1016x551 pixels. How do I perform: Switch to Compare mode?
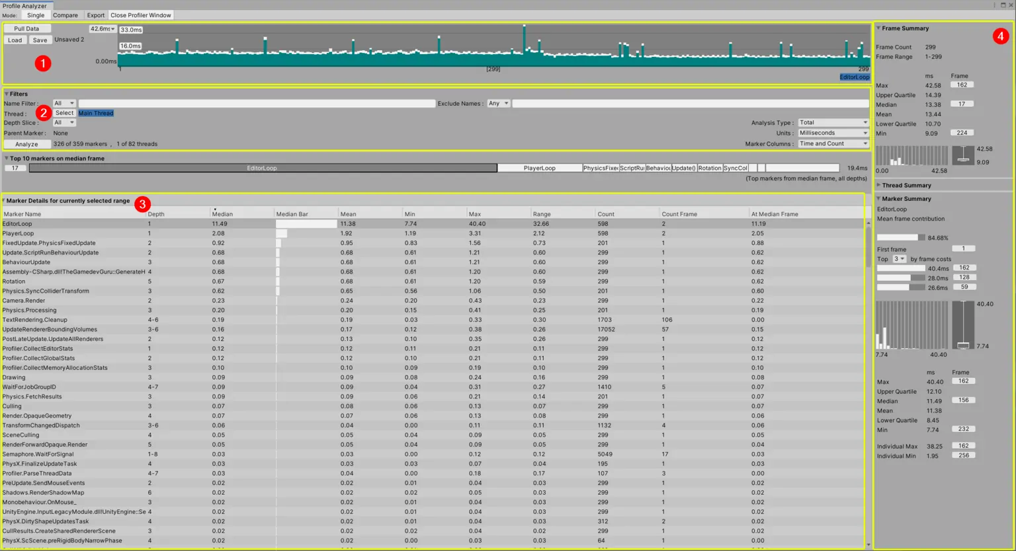(x=66, y=15)
